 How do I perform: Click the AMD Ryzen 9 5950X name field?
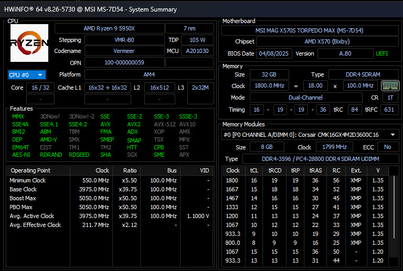tap(109, 28)
